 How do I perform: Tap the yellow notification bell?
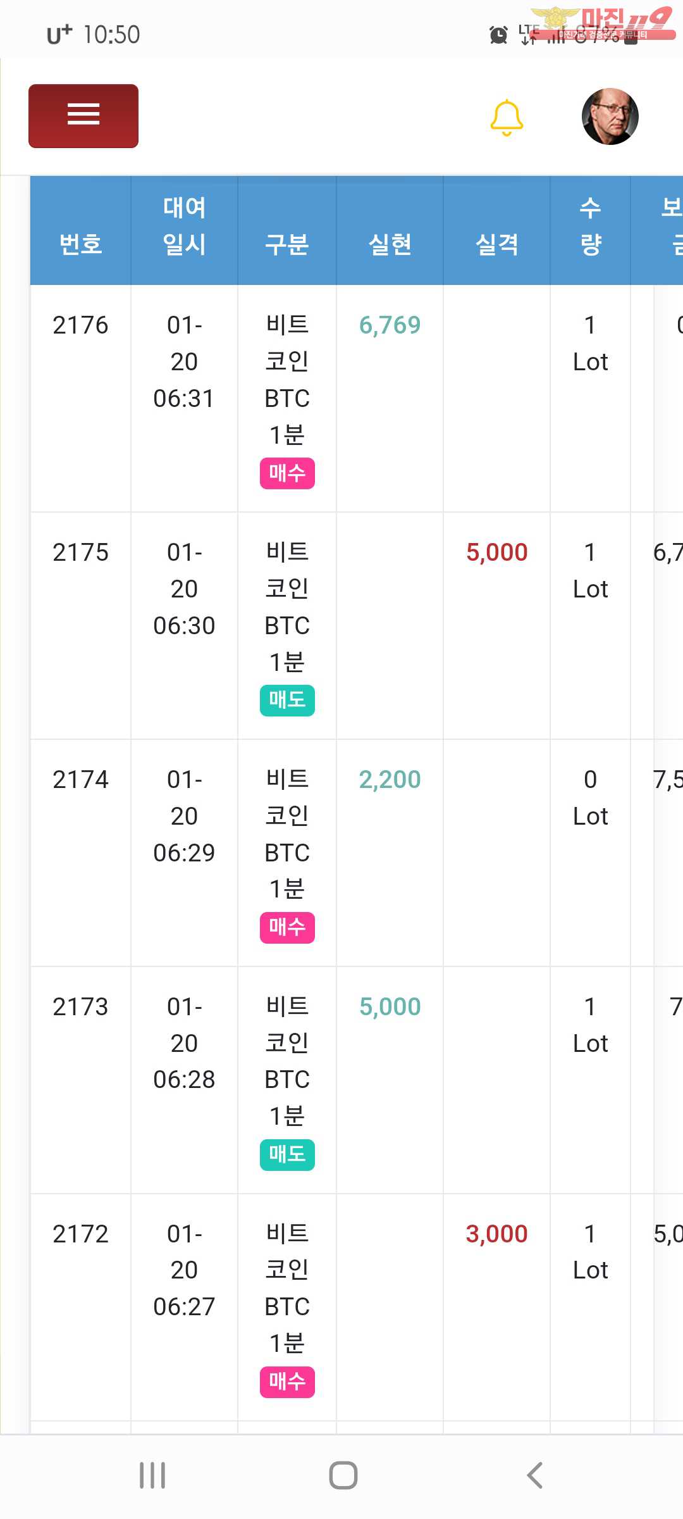click(x=507, y=117)
